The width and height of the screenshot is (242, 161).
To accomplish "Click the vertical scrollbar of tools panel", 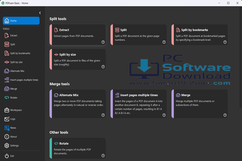I will (x=241, y=57).
